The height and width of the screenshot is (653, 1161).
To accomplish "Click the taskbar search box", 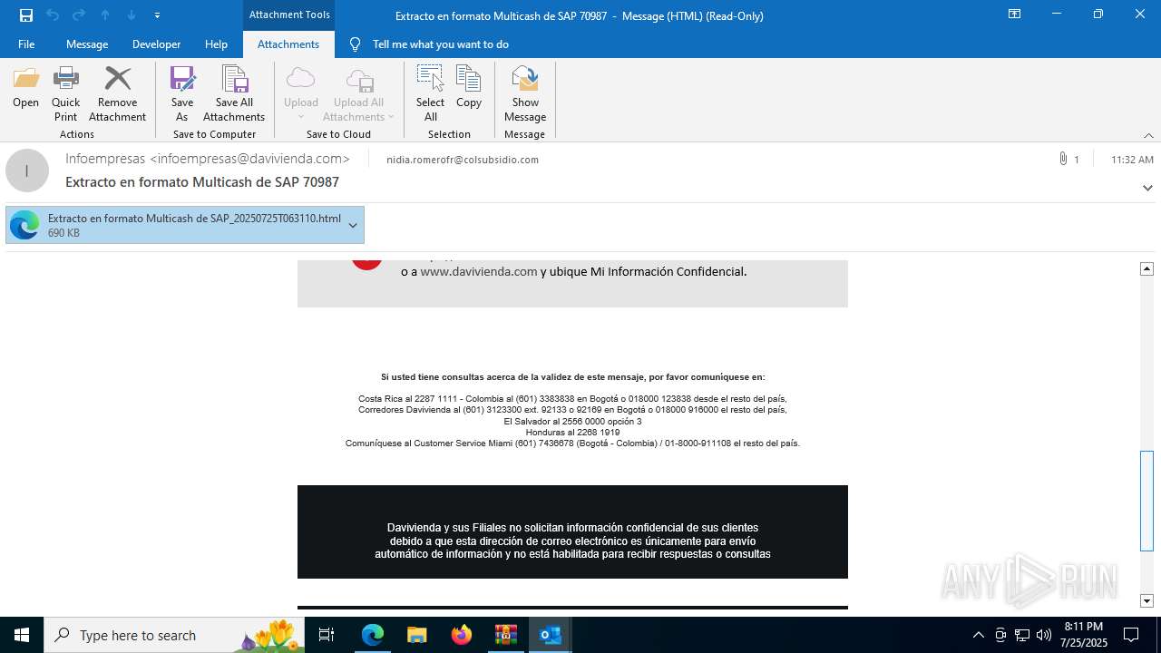I will (174, 635).
